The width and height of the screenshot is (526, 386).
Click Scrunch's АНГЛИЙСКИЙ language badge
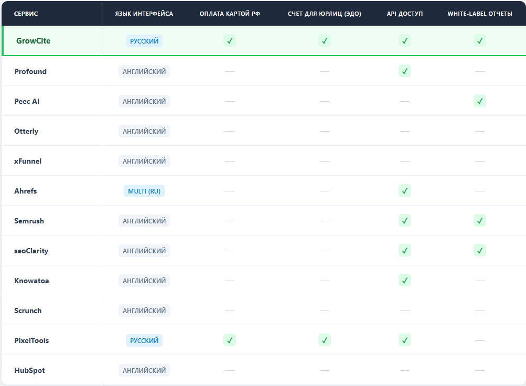144,310
